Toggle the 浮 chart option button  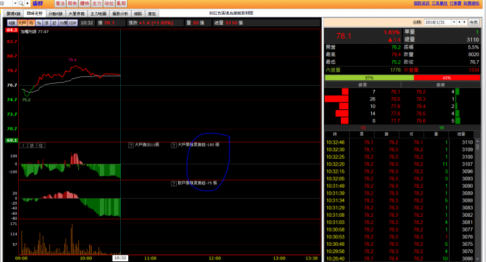click(x=47, y=23)
